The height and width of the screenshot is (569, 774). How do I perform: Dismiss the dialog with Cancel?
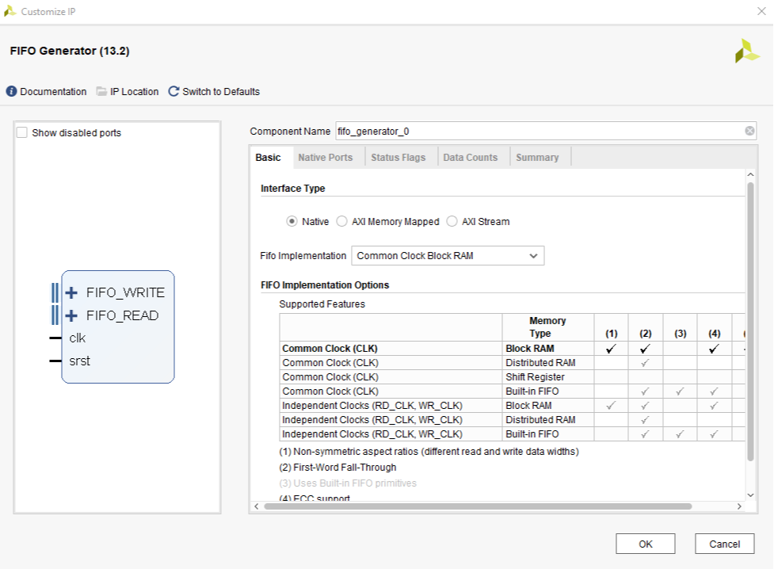point(724,544)
